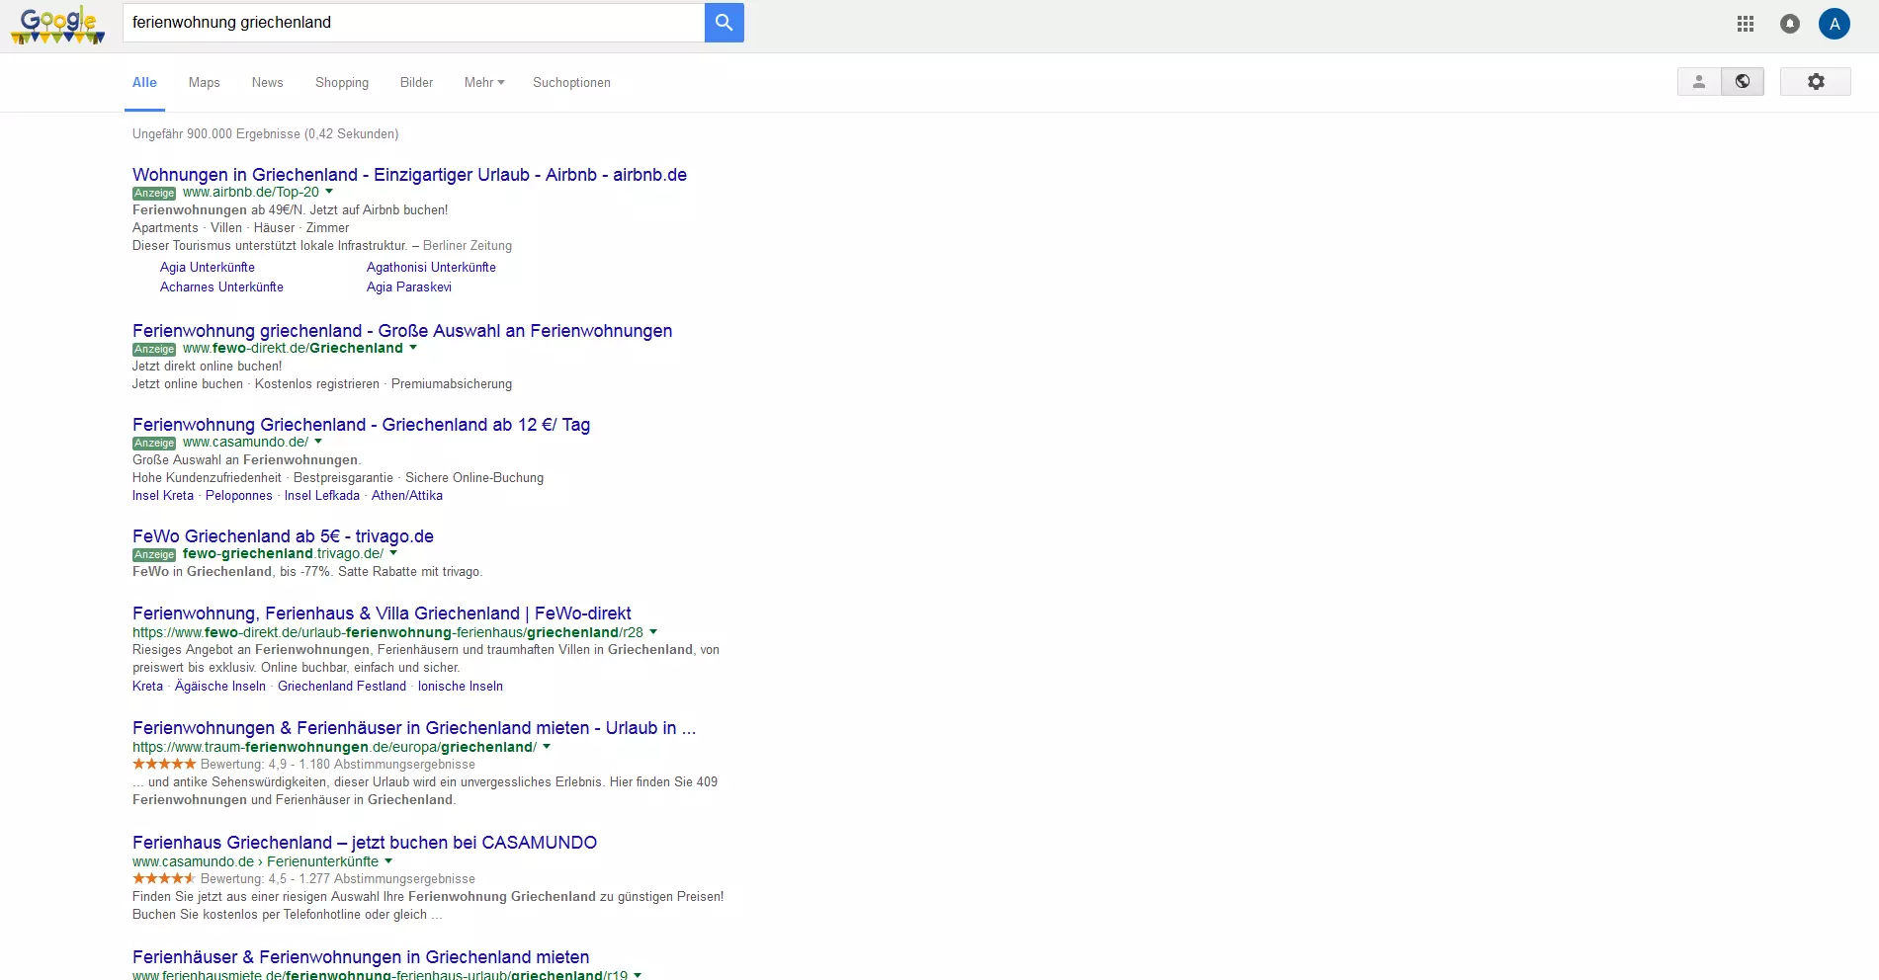This screenshot has height=980, width=1879.
Task: Open Ferienwohnung griechenland Große Auswahl ad
Action: pos(402,331)
